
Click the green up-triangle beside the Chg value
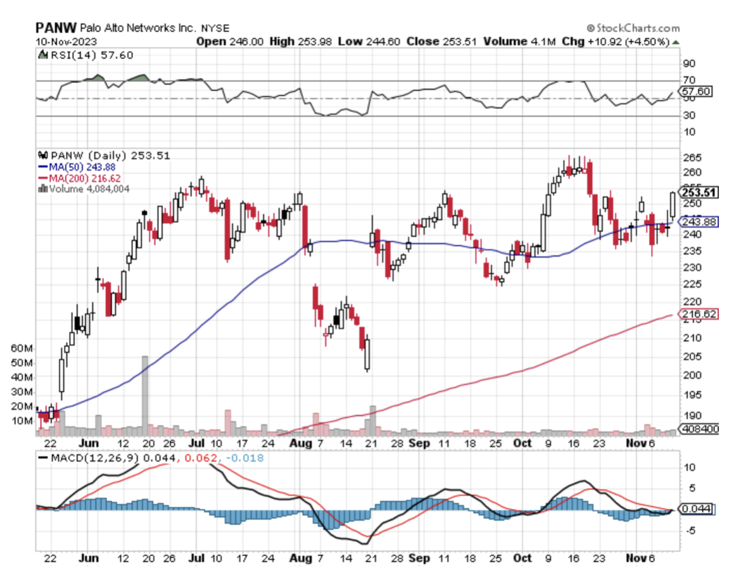click(676, 42)
